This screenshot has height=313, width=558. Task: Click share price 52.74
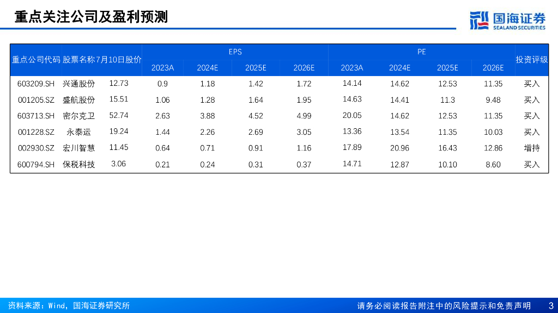pos(118,115)
